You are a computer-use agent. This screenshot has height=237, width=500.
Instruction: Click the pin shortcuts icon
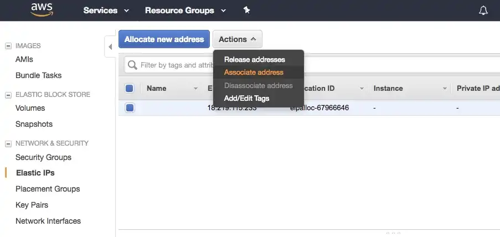pyautogui.click(x=246, y=11)
